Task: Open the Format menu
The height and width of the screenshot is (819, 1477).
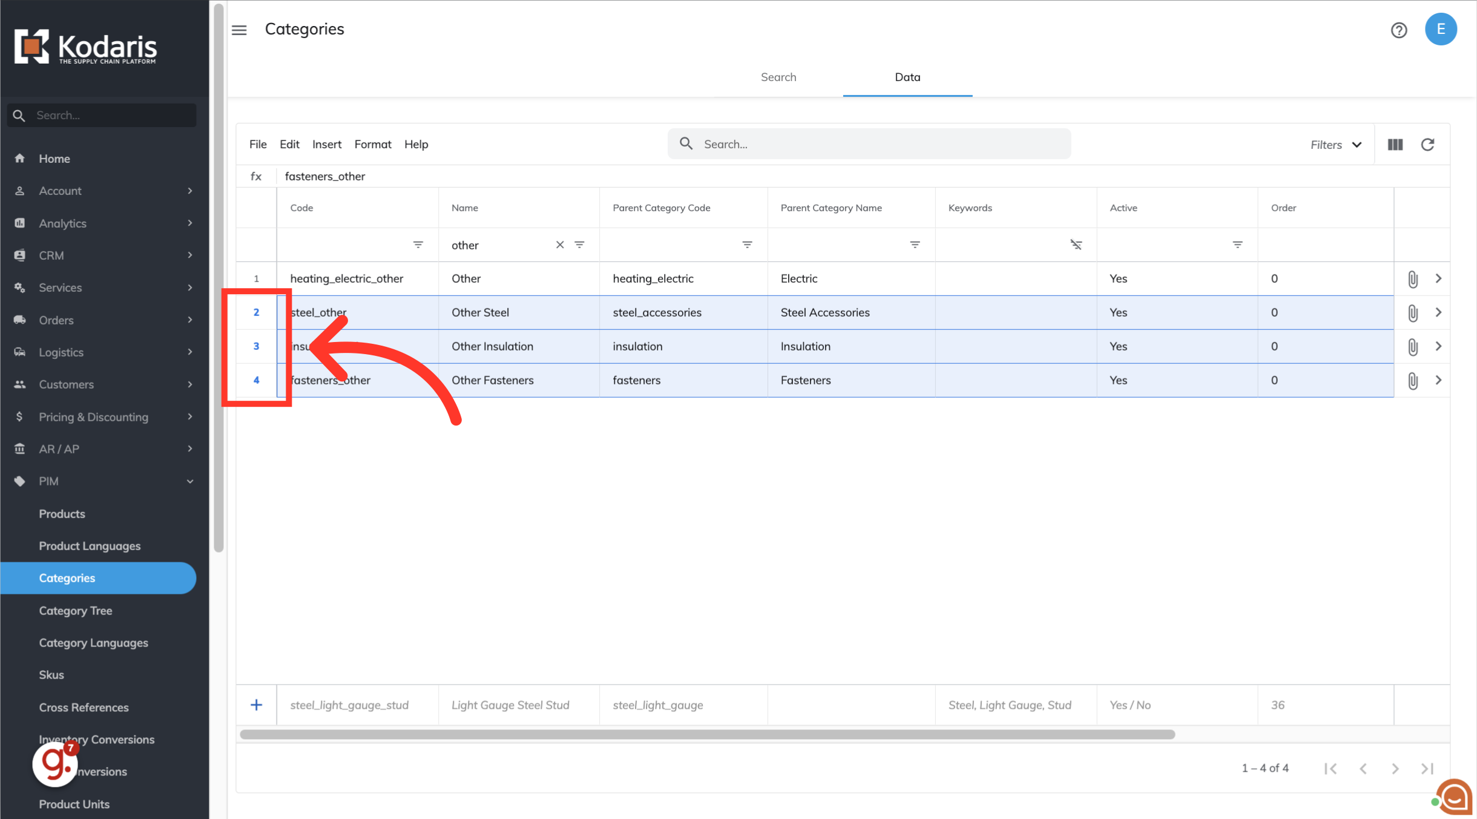Action: [372, 144]
